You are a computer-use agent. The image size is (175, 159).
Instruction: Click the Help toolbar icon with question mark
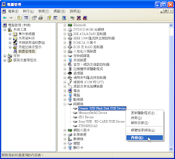(49, 18)
